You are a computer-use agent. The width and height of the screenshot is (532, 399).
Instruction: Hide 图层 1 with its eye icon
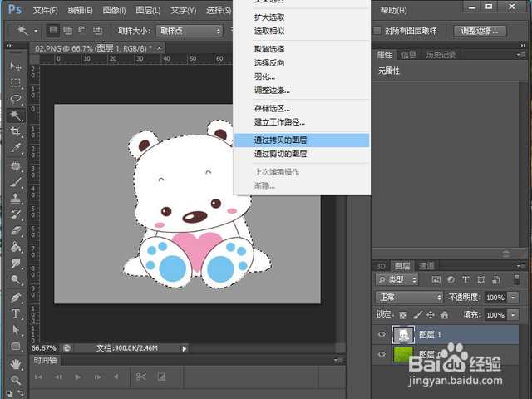[x=382, y=334]
